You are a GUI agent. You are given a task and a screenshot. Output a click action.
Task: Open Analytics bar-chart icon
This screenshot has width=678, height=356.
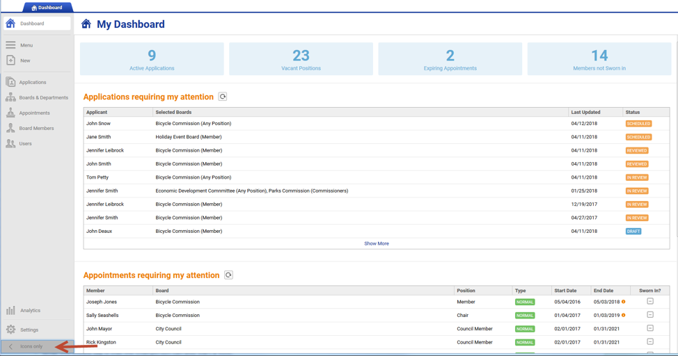(11, 310)
